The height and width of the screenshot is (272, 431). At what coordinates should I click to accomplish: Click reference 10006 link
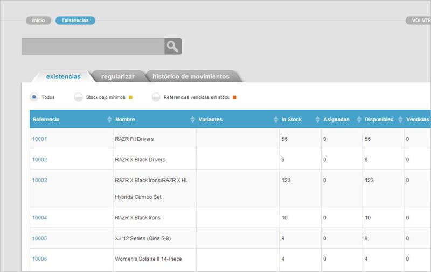40,259
